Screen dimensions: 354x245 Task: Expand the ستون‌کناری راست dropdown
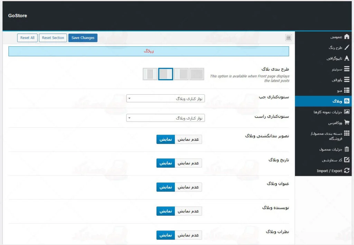tap(166, 118)
